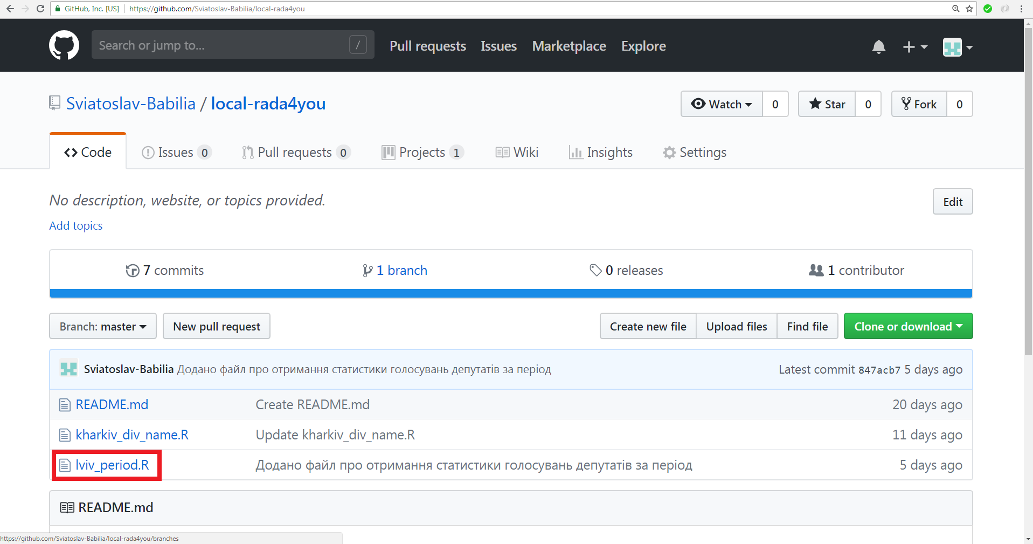This screenshot has width=1033, height=544.
Task: Click the blue language bar
Action: pos(511,293)
